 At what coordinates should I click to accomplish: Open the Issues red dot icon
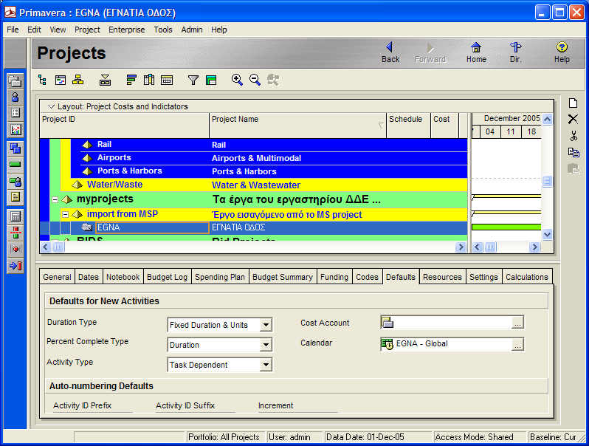pyautogui.click(x=15, y=249)
